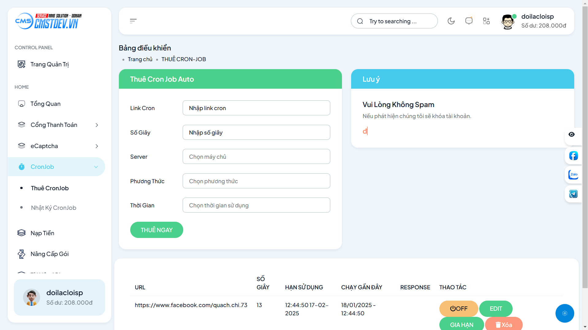Collapse sidebar with hamburger menu icon
This screenshot has width=588, height=330.
pos(133,21)
